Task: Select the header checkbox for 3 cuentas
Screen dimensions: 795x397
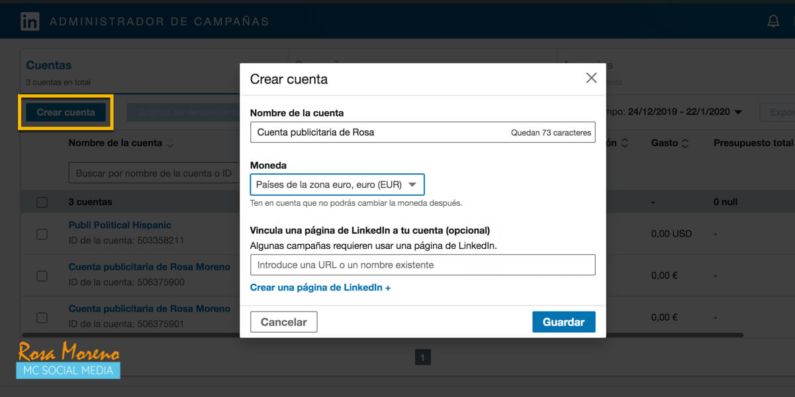Action: click(42, 202)
